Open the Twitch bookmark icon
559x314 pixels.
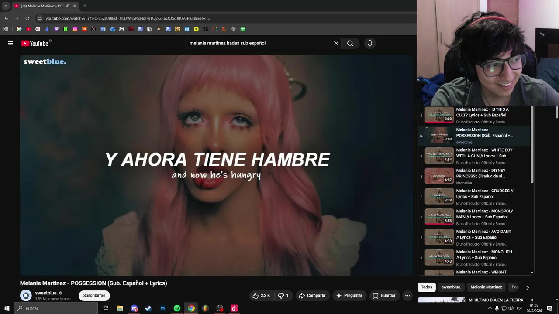pyautogui.click(x=56, y=29)
